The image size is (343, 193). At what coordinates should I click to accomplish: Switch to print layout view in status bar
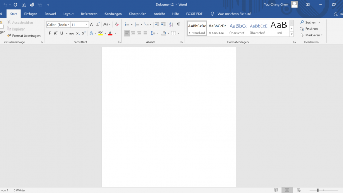point(287,190)
